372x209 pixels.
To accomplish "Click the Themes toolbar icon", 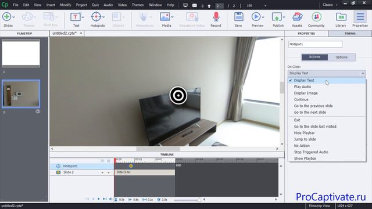I will click(27, 17).
